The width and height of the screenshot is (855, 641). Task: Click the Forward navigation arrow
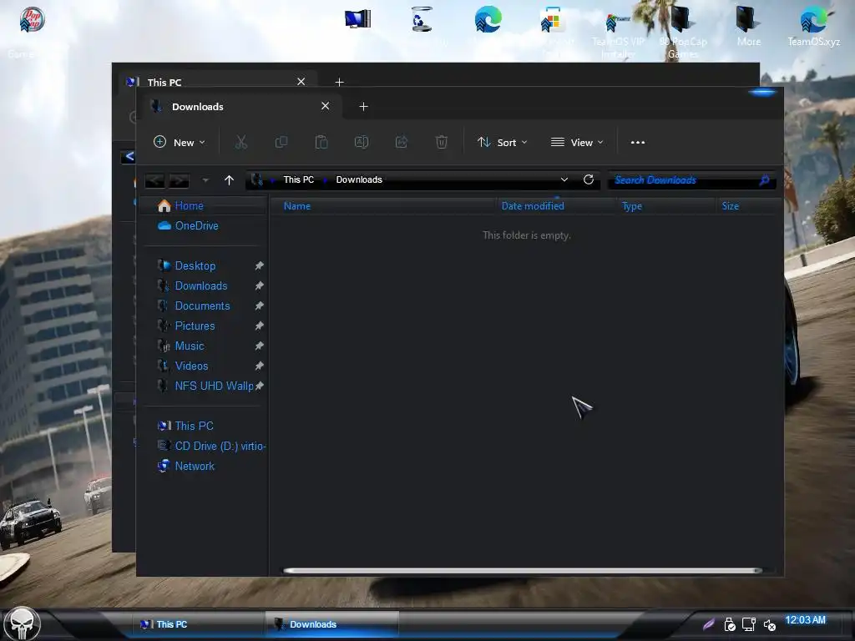point(179,180)
